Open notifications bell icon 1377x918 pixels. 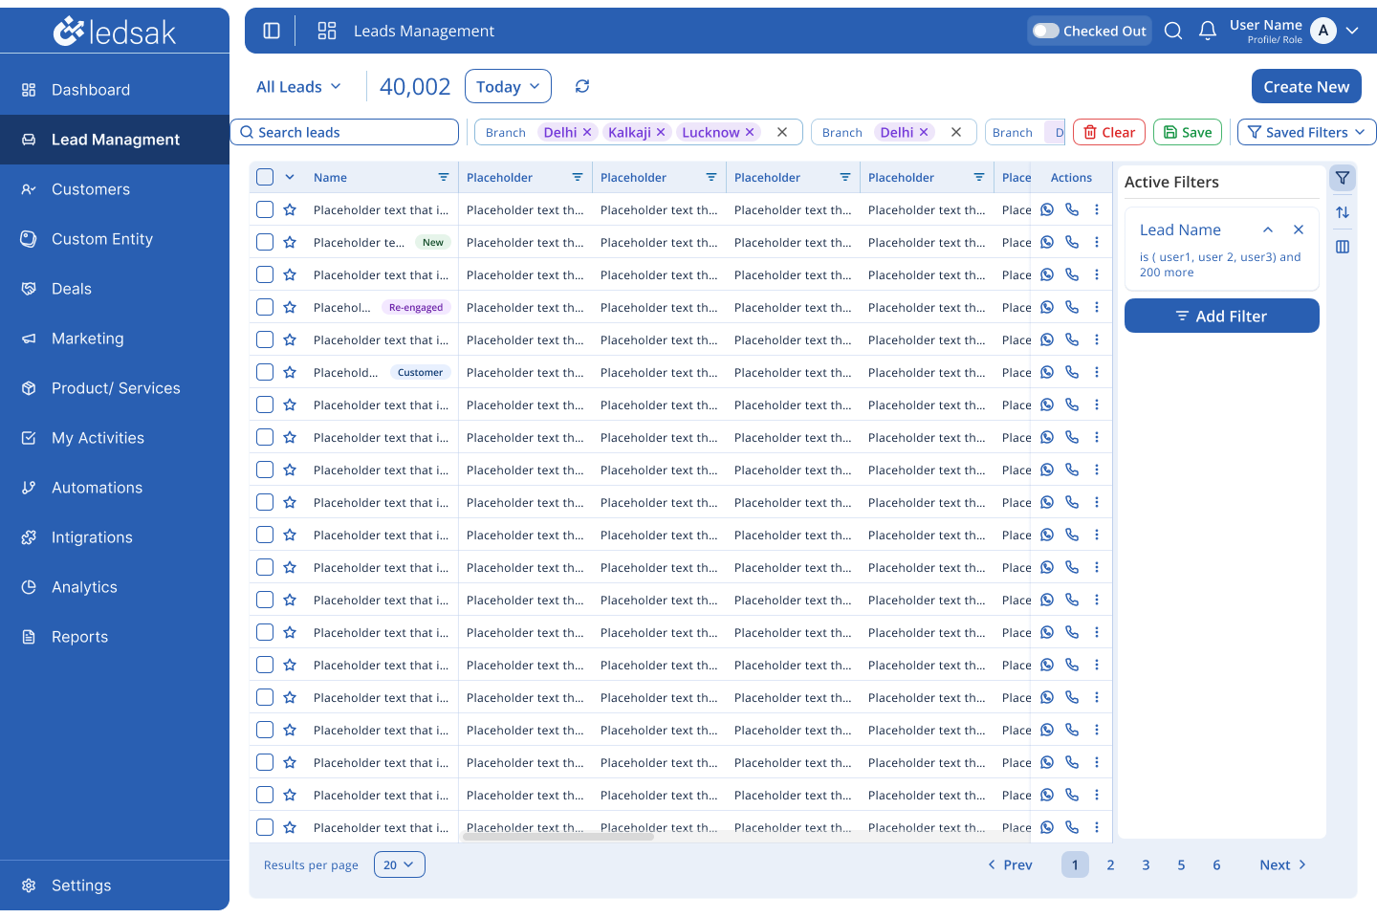coord(1208,31)
